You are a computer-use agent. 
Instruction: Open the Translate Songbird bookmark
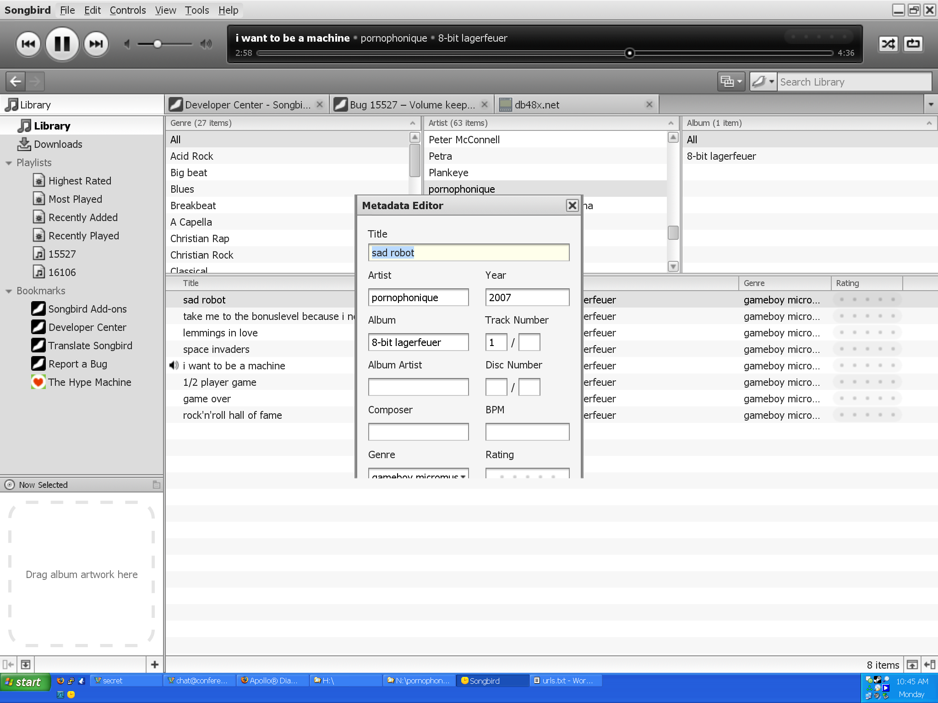(x=82, y=346)
